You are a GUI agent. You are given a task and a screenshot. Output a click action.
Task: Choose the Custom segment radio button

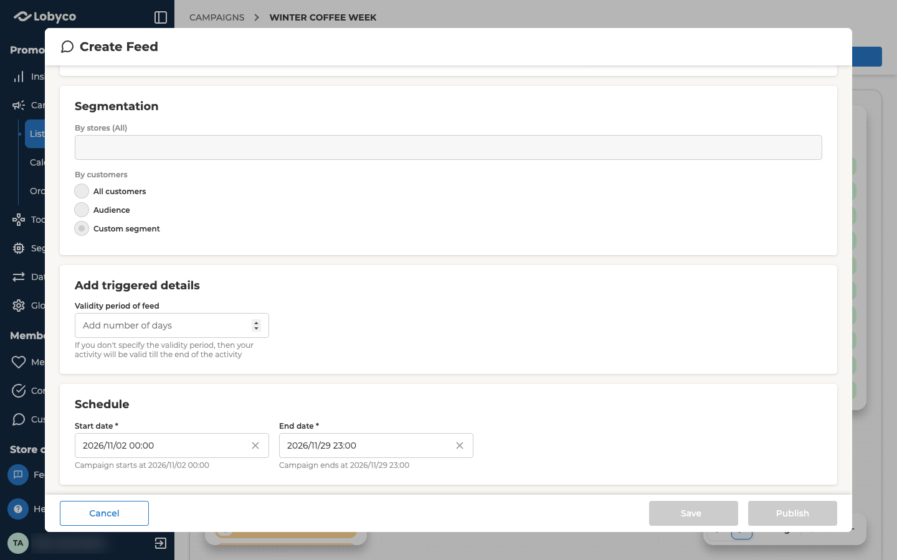[82, 228]
